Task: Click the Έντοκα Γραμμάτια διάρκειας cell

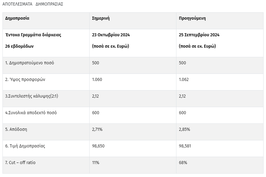Action: 33,35
